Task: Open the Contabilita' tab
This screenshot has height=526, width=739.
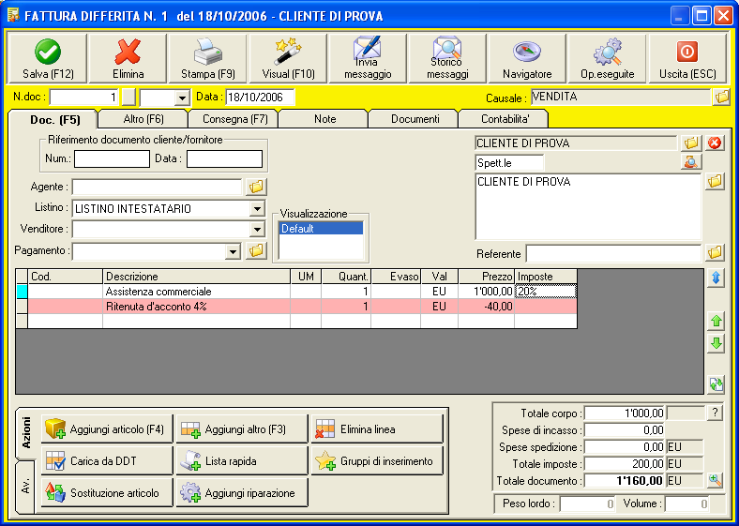Action: click(x=503, y=119)
